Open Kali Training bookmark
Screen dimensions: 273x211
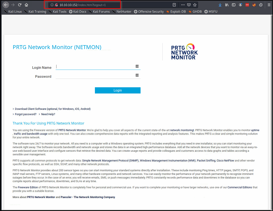click(x=35, y=11)
